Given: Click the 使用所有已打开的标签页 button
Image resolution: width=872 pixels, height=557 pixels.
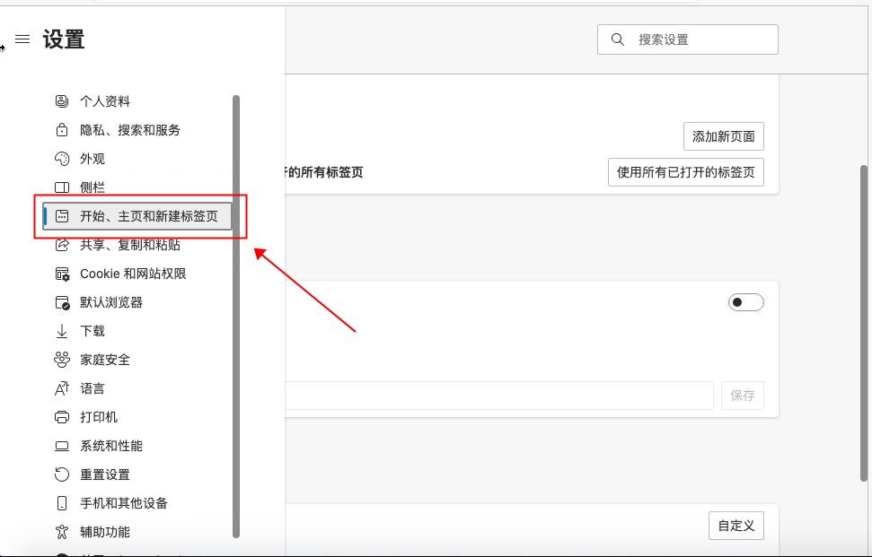Looking at the screenshot, I should click(x=686, y=172).
